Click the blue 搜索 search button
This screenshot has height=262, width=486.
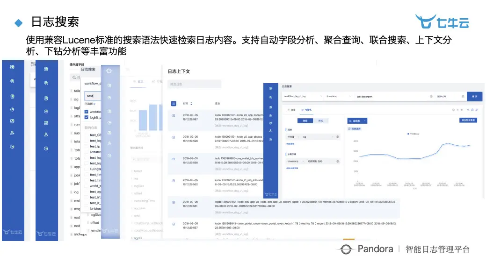point(474,97)
